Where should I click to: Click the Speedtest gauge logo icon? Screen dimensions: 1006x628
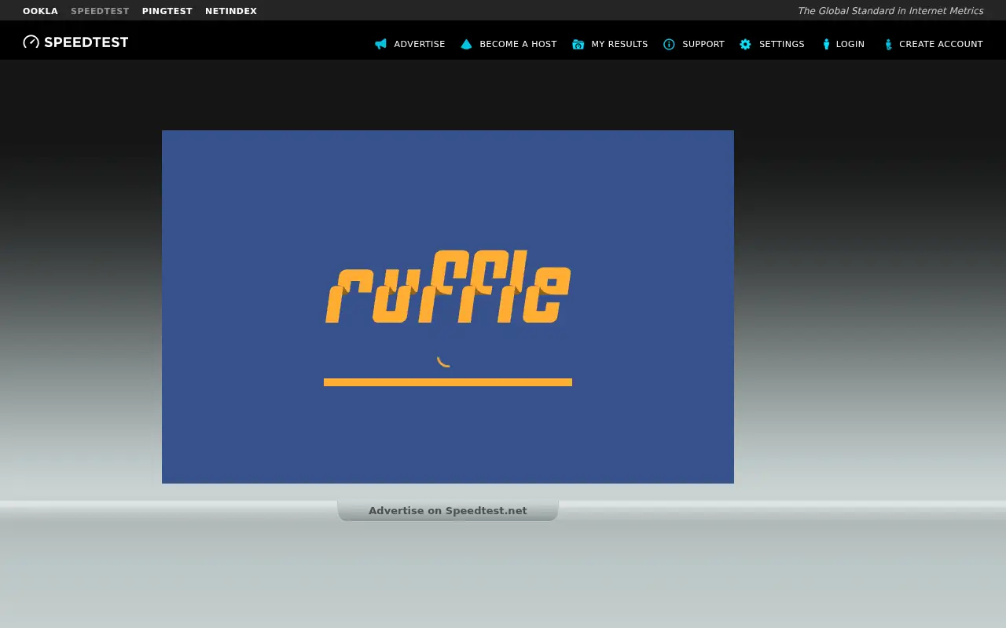31,42
